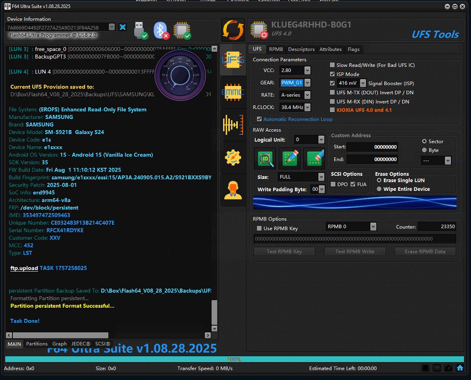The image size is (471, 380).
Task: Toggle Automatic Reconnection Loop checkbox
Action: click(259, 119)
